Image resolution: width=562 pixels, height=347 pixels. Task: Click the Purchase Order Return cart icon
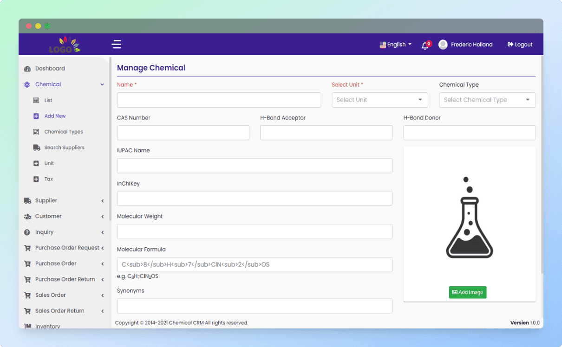[x=27, y=280]
